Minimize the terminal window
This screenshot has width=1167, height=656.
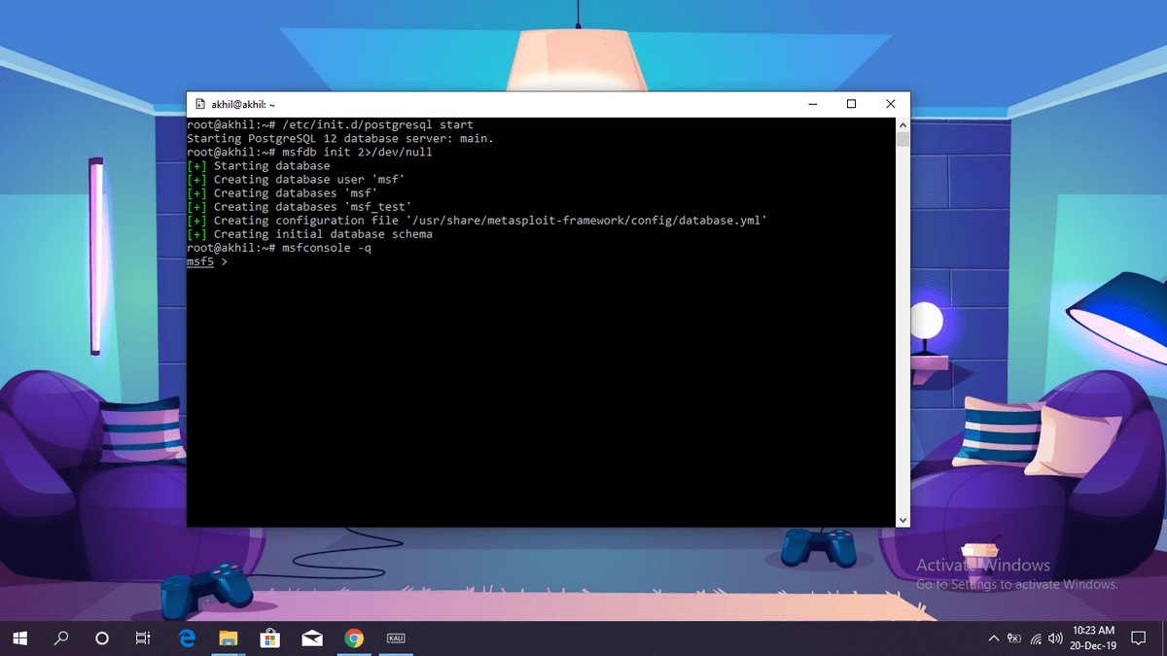point(813,104)
